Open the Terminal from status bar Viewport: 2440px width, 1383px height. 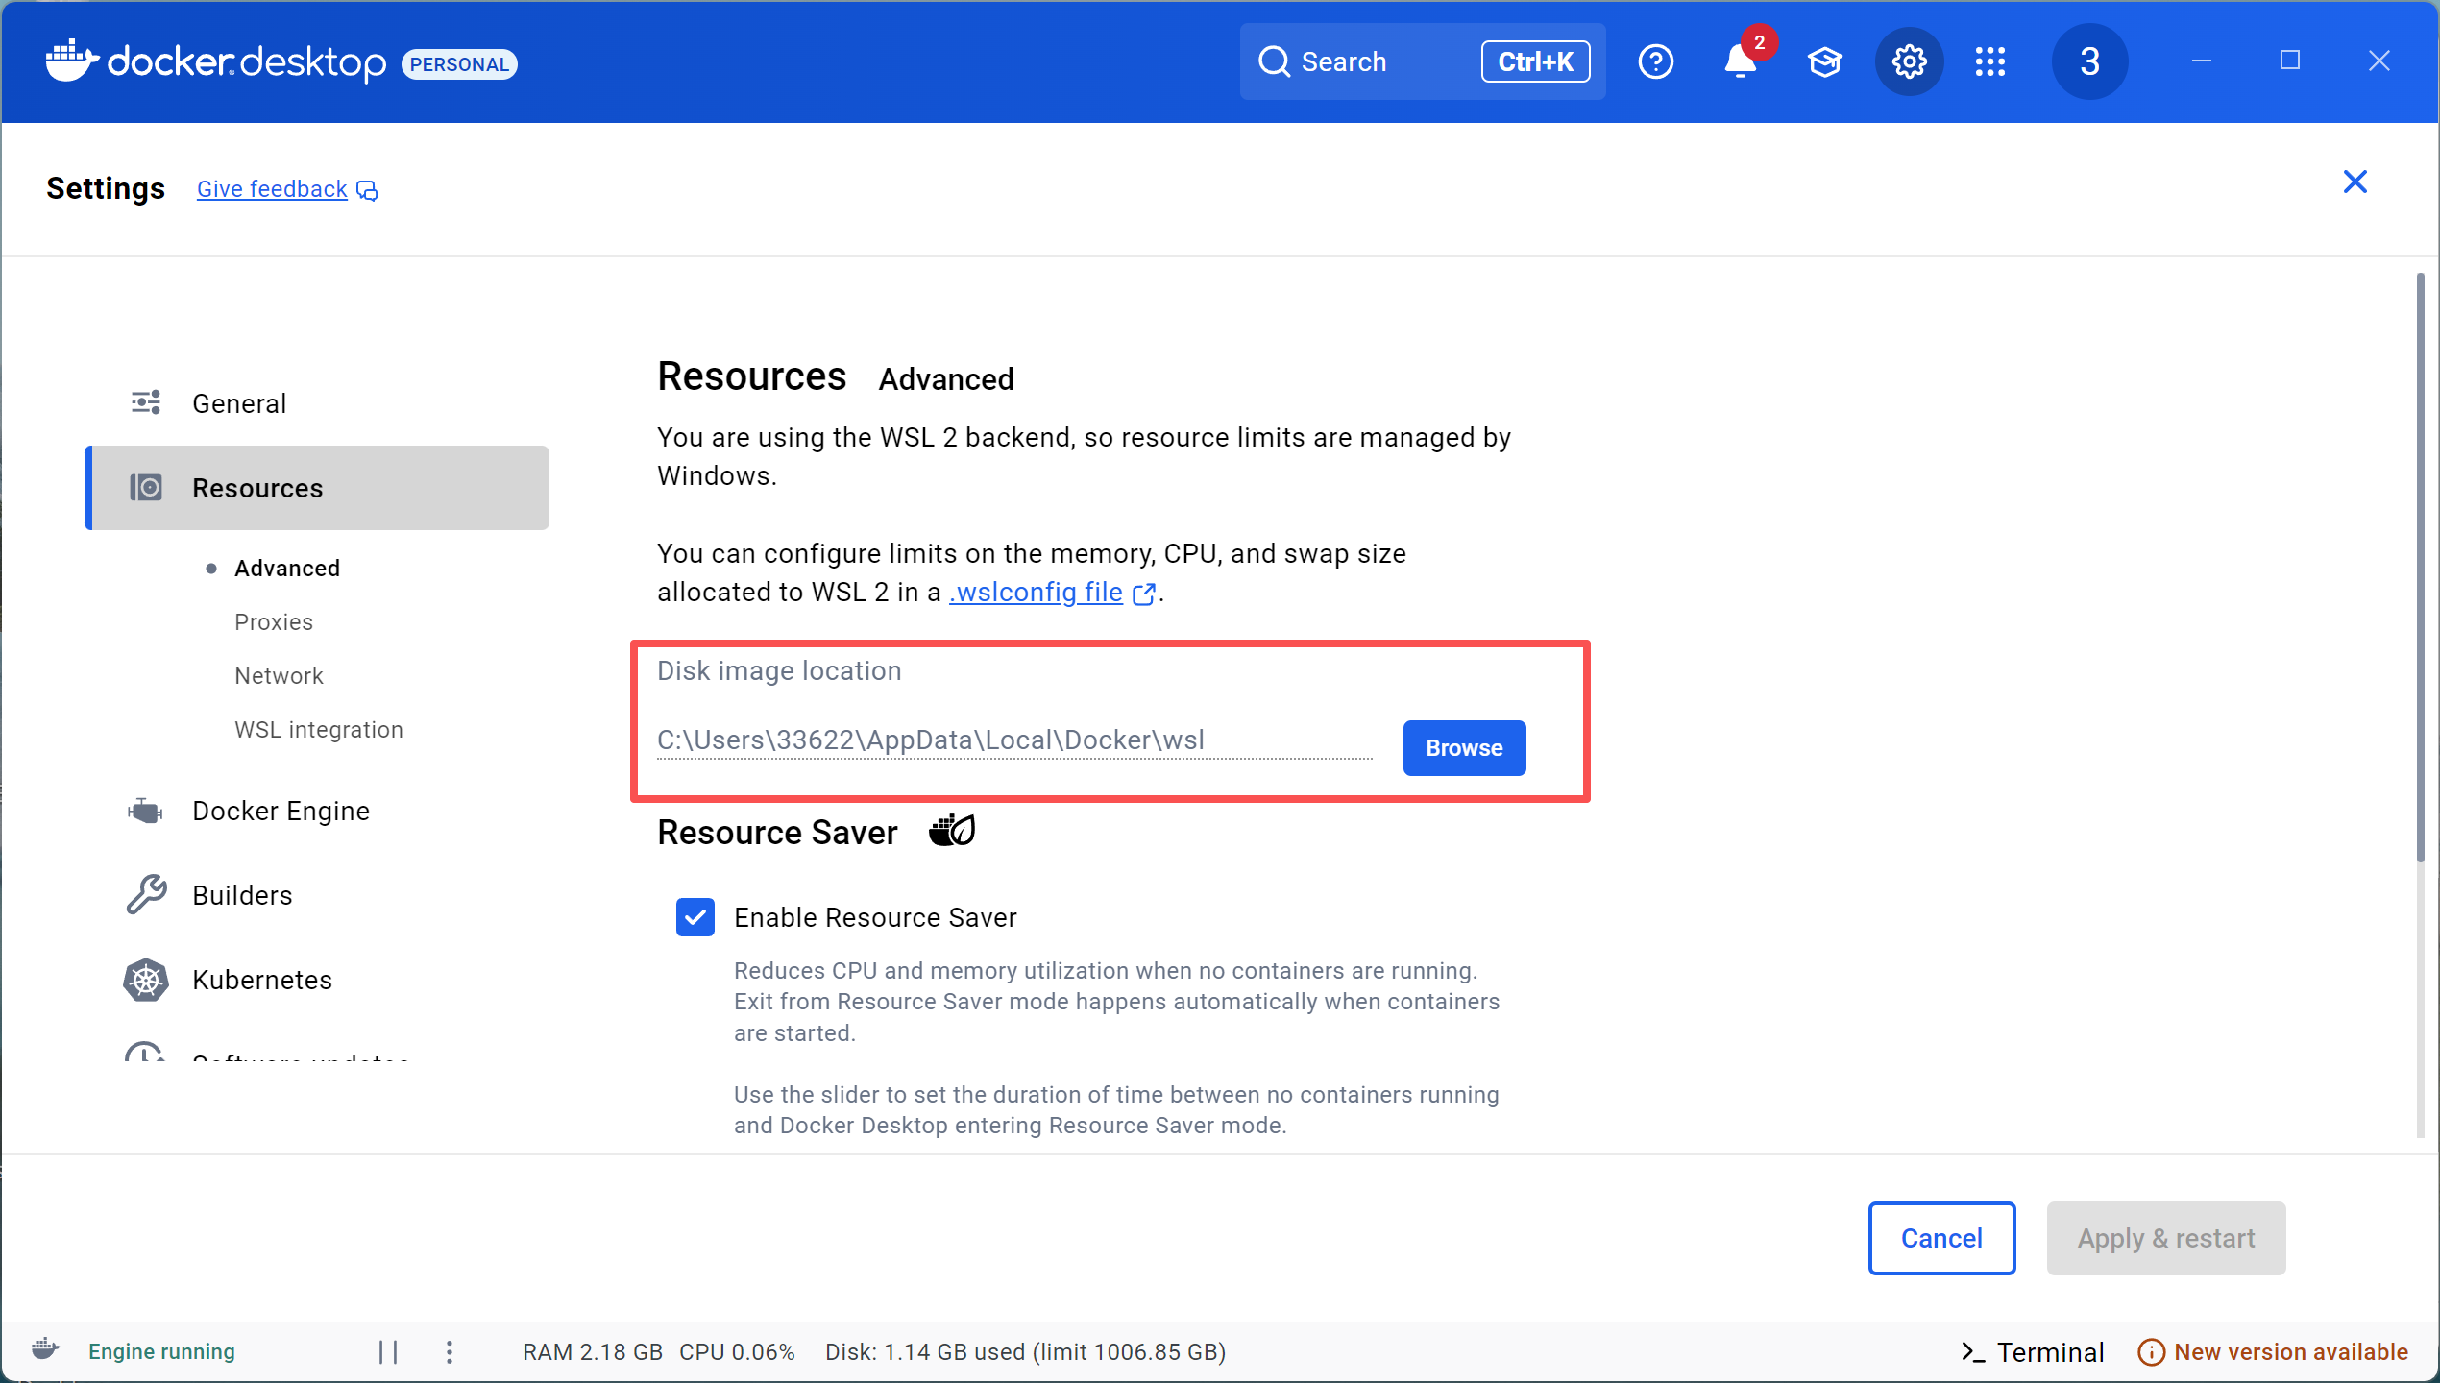click(2033, 1352)
